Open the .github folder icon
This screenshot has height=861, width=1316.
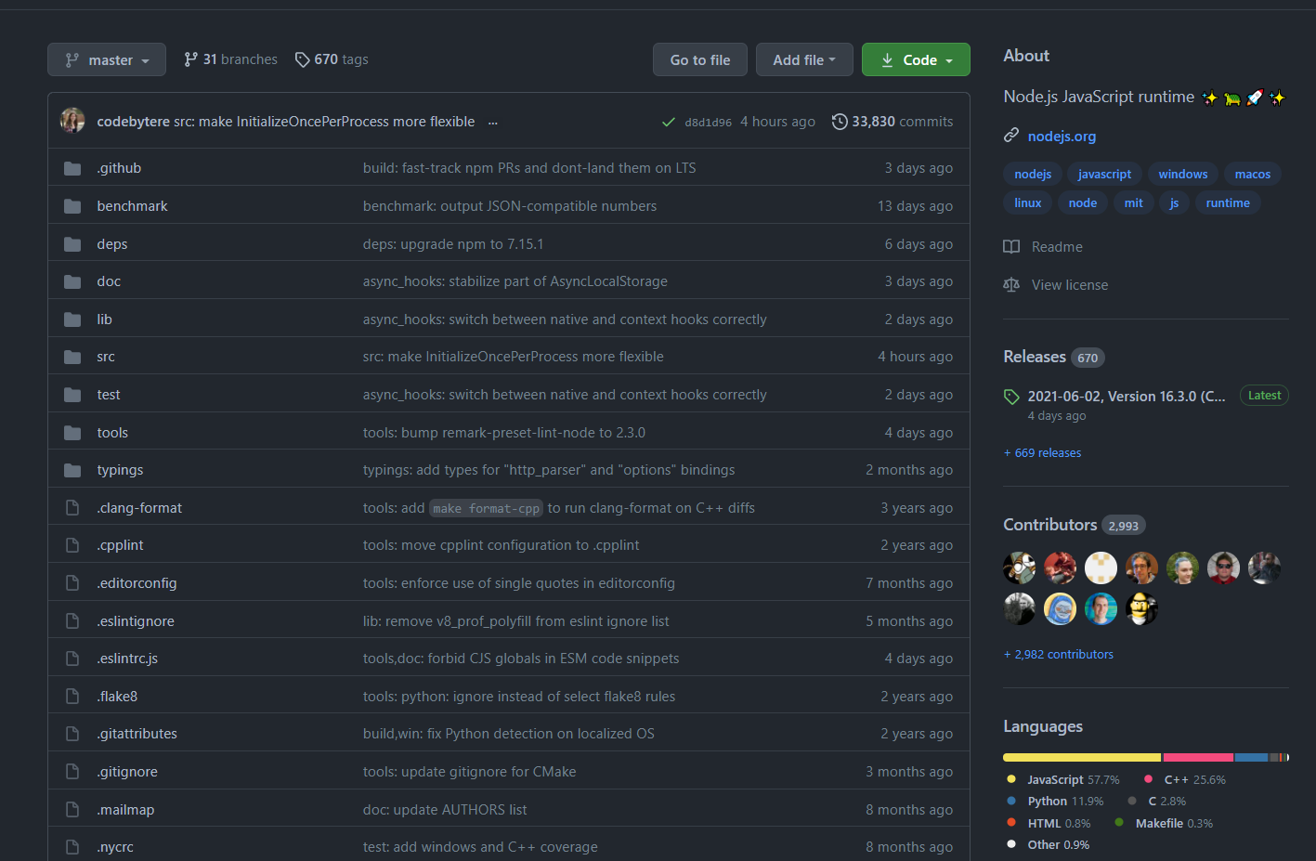pyautogui.click(x=72, y=168)
